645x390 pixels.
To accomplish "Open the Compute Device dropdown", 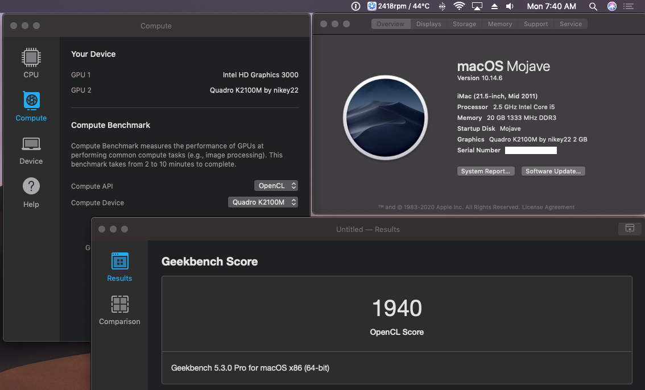I will [263, 202].
